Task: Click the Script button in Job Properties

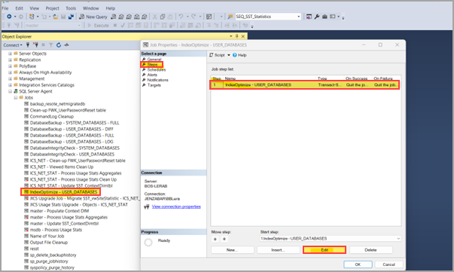Action: 217,55
